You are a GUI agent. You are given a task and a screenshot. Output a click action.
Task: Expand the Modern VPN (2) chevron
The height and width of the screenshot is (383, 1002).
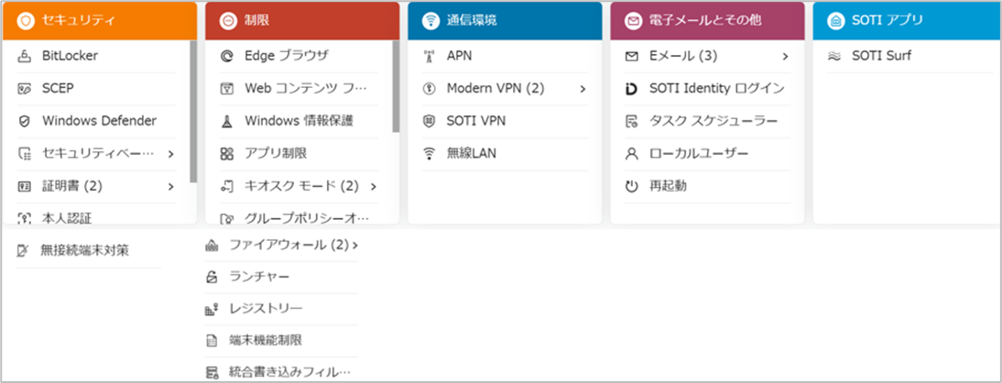pyautogui.click(x=583, y=89)
